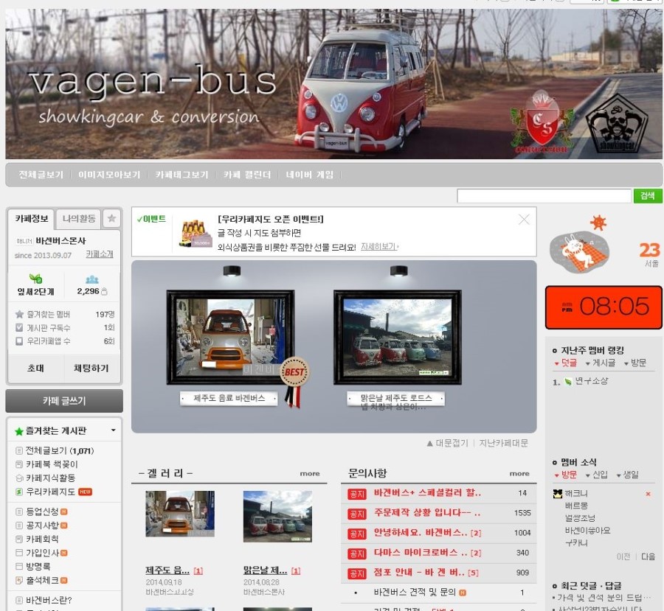
Task: Click the 카페지식활동 board icon
Action: click(19, 478)
